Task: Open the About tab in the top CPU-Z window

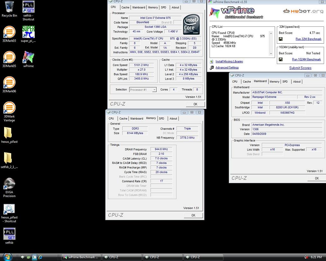Action: (x=175, y=8)
